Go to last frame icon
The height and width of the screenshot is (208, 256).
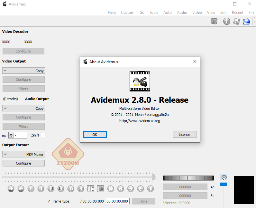[31, 189]
